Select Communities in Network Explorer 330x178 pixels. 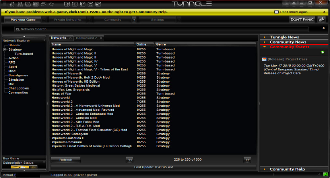[18, 93]
